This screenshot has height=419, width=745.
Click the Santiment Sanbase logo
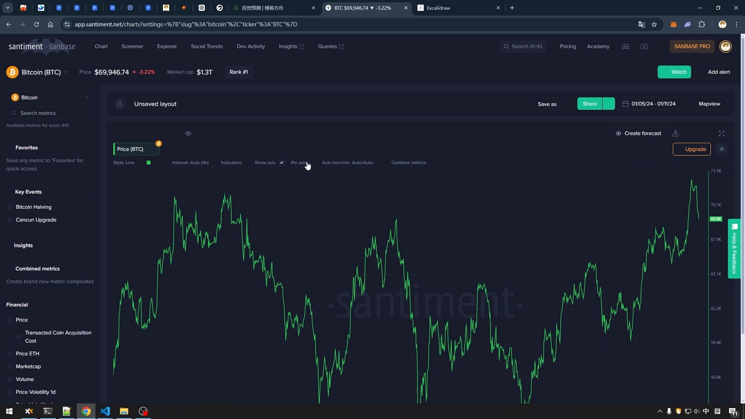42,47
